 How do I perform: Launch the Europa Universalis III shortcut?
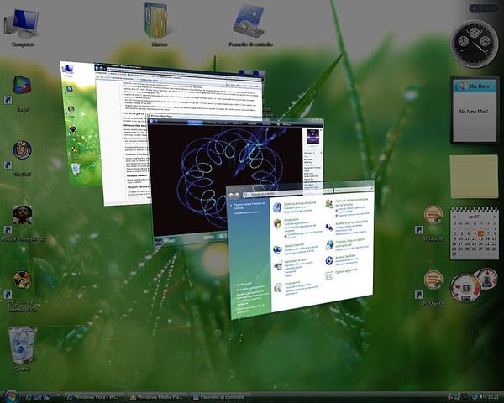22,222
